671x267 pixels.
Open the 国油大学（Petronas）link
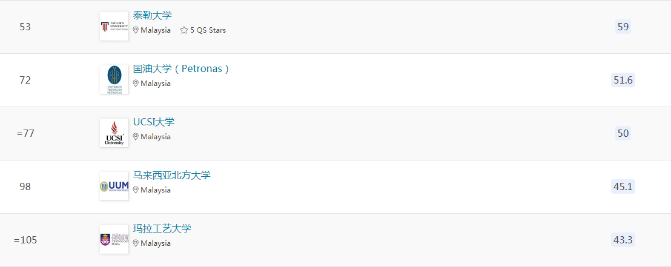pyautogui.click(x=181, y=69)
